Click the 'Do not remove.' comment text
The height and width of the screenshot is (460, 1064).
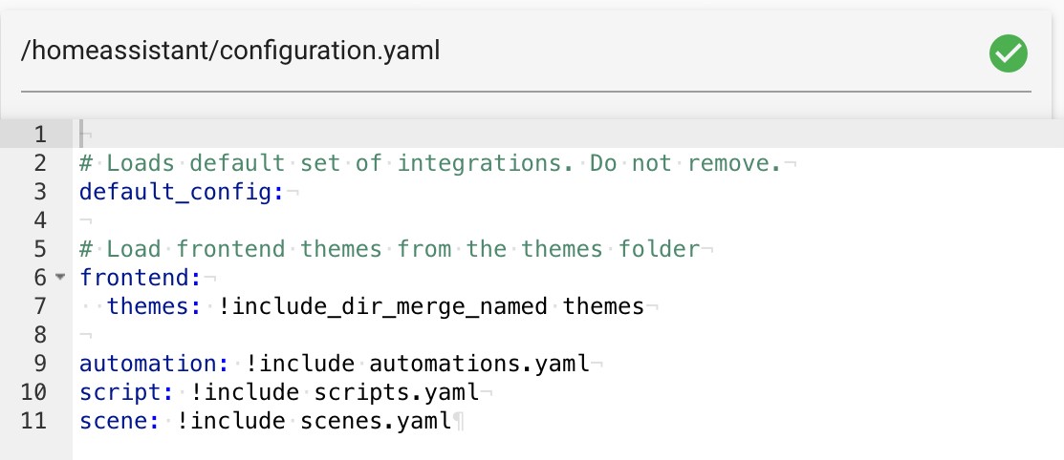pyautogui.click(x=685, y=163)
